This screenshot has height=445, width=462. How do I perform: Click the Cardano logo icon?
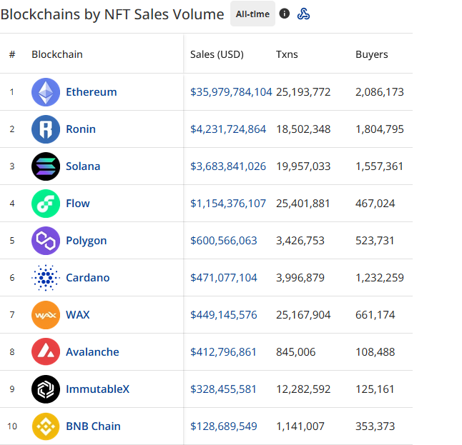point(46,278)
